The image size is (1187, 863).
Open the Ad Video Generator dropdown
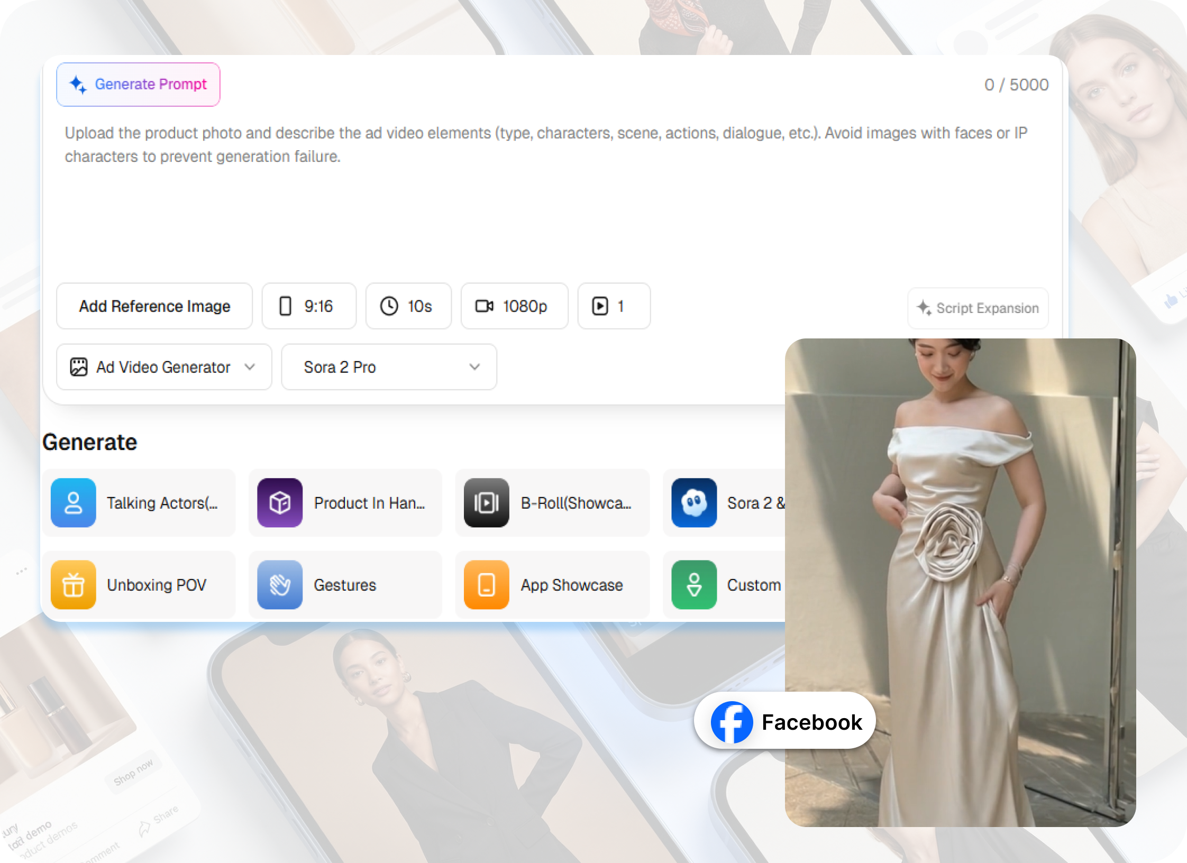coord(164,367)
